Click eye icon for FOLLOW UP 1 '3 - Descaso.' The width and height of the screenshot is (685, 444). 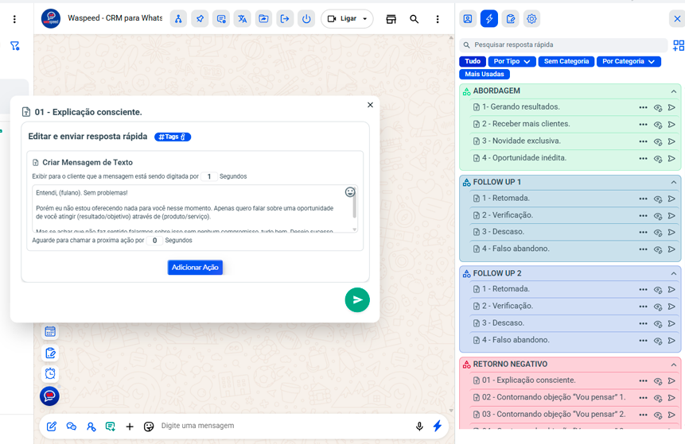(x=658, y=233)
